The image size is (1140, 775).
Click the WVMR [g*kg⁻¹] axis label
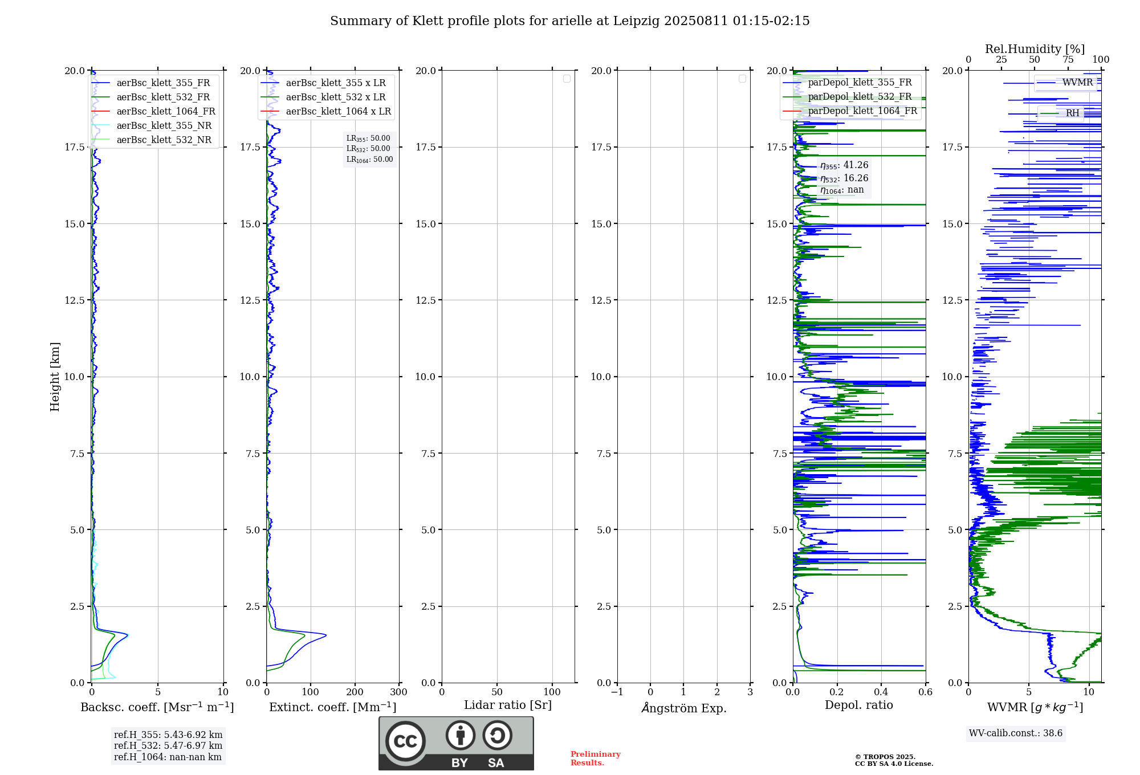coord(1035,707)
